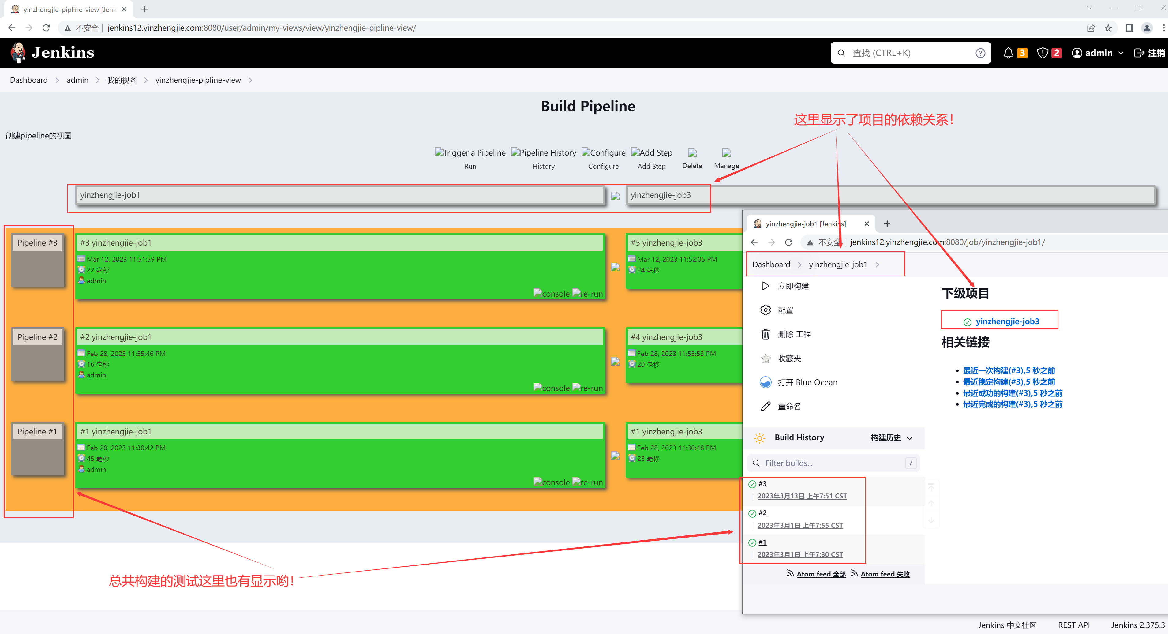Expand the admin user dropdown
This screenshot has width=1168, height=634.
(x=1121, y=53)
